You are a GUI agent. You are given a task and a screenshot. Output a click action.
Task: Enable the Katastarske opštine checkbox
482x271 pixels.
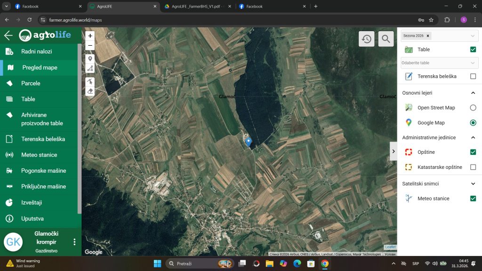coord(473,167)
